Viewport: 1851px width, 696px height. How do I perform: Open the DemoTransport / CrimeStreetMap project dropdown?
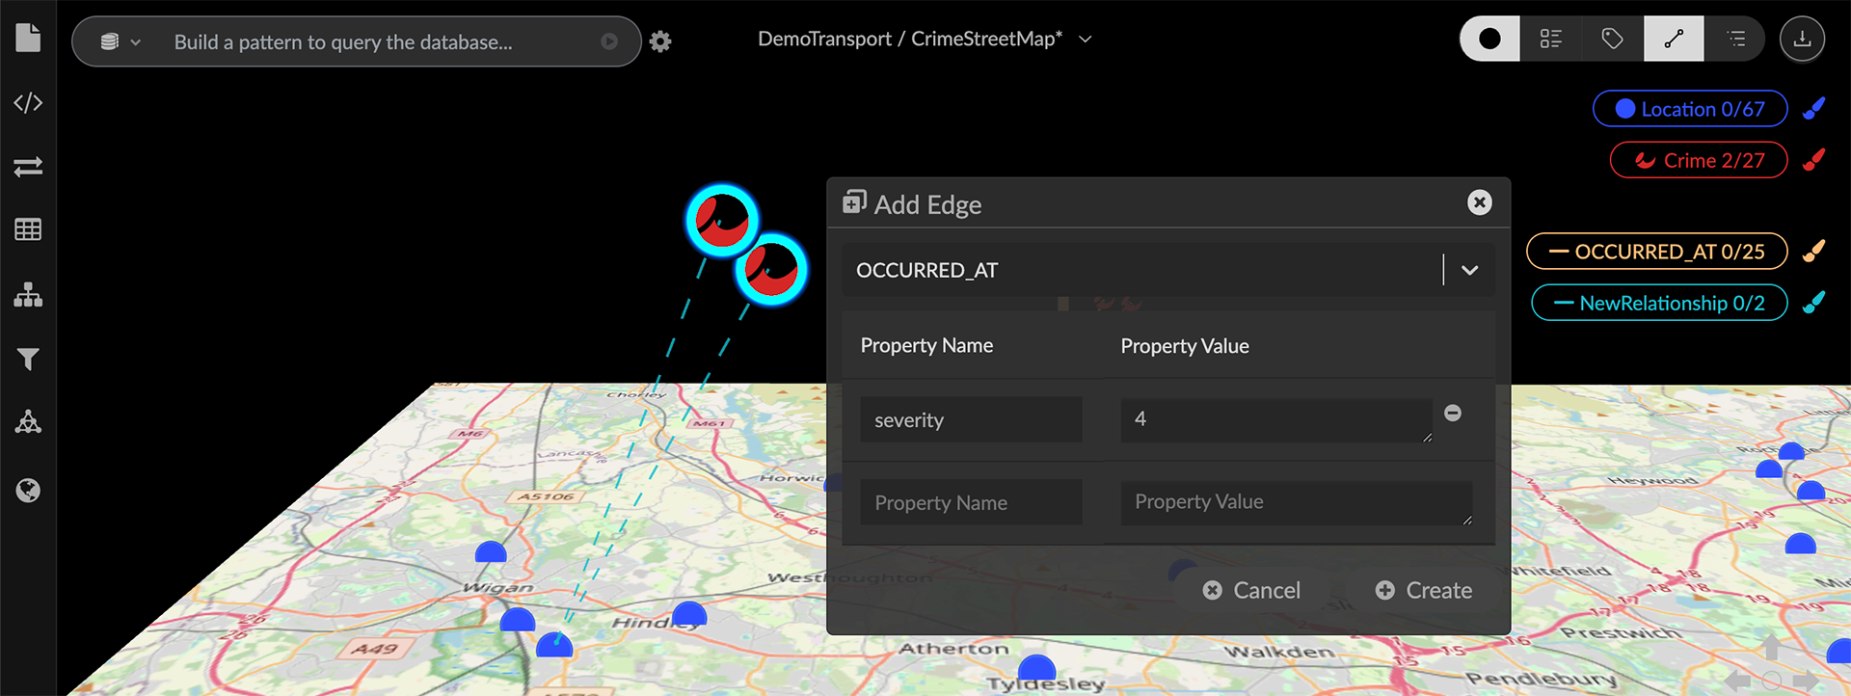tap(1086, 40)
